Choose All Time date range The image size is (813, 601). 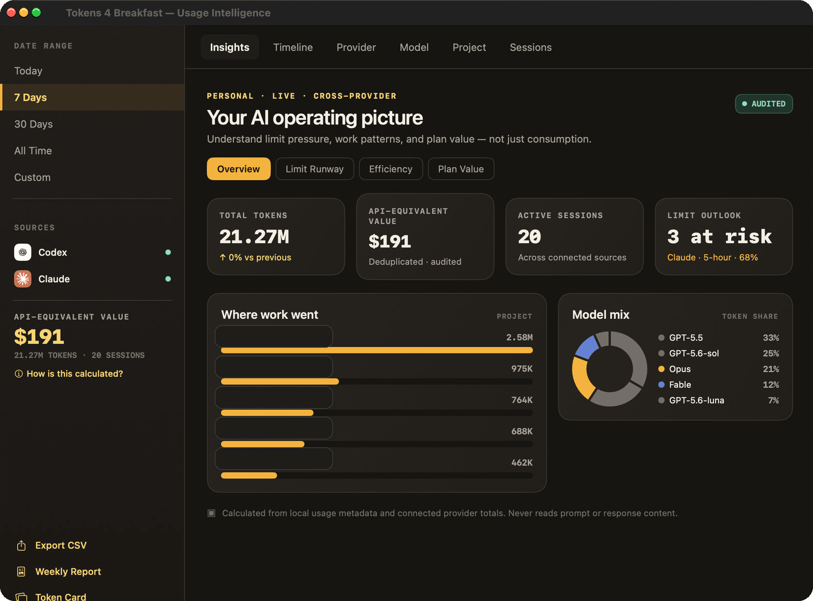tap(92, 151)
